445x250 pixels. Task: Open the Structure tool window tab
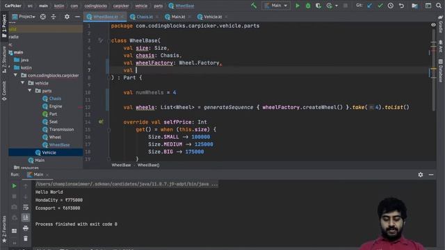[x=4, y=60]
